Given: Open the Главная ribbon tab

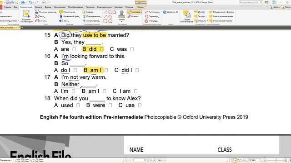Looking at the screenshot, I should pos(8,7).
